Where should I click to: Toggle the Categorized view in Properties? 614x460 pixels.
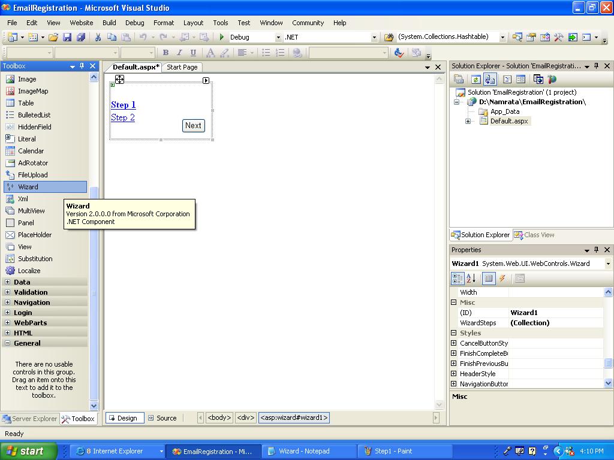click(458, 279)
